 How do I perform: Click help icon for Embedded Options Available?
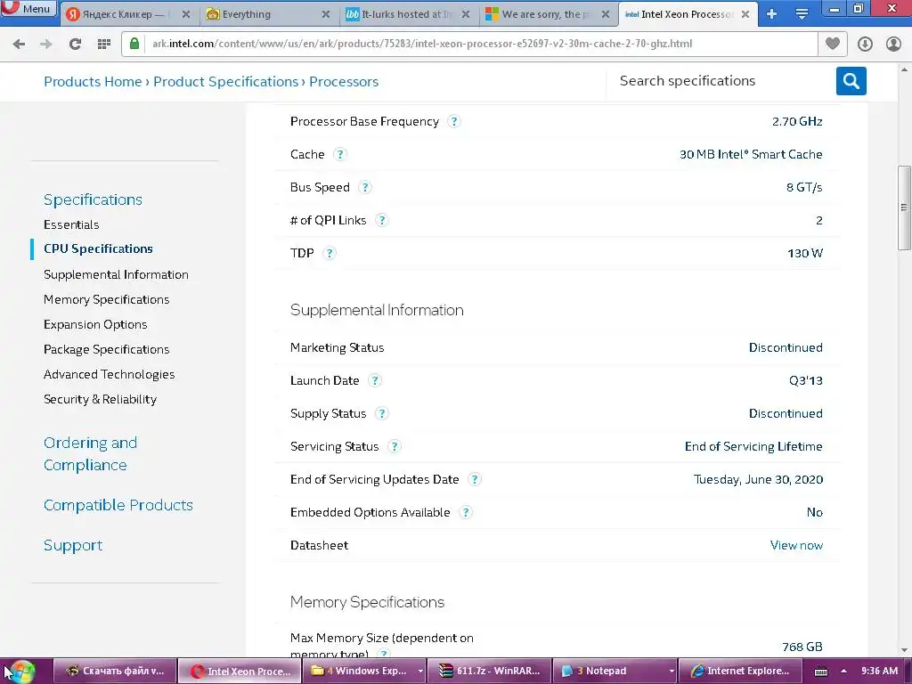[x=465, y=512]
